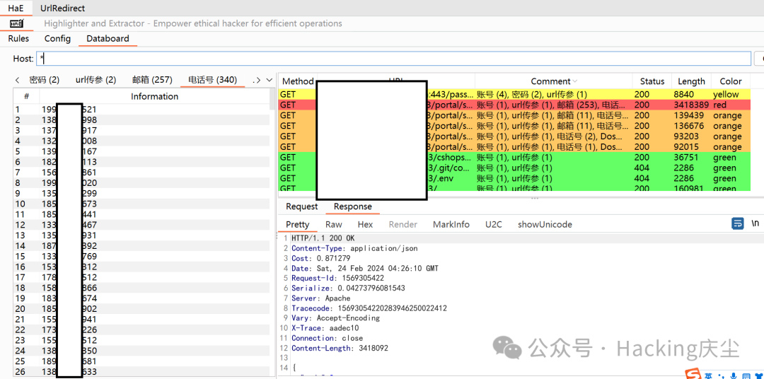Sort by the Color column header
Viewport: 764px width, 379px height.
pyautogui.click(x=730, y=81)
